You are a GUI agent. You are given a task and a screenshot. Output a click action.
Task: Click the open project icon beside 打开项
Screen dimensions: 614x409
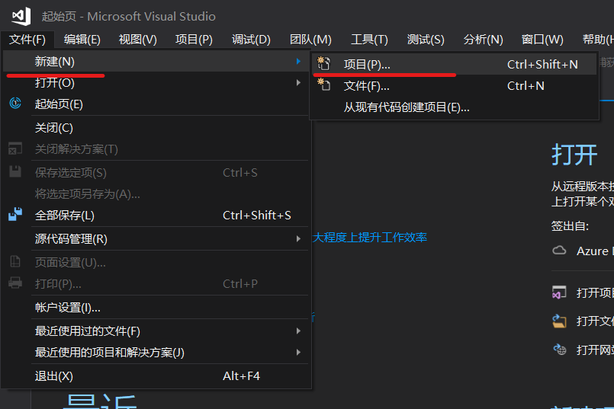click(x=559, y=292)
